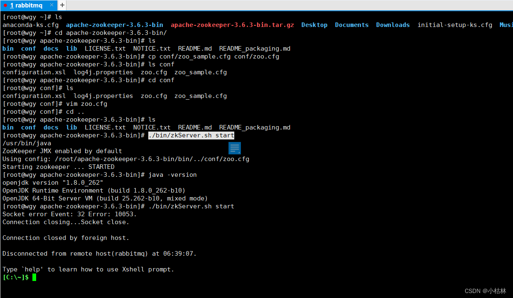The height and width of the screenshot is (298, 513).
Task: Click the blue floating compose icon in terminal
Action: pos(234,148)
